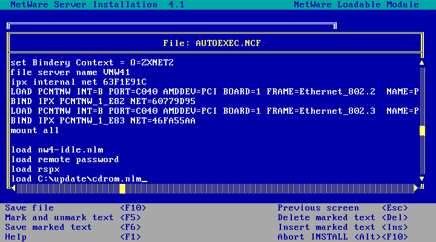Click the 'load remote password' line
The width and height of the screenshot is (436, 242).
click(65, 160)
